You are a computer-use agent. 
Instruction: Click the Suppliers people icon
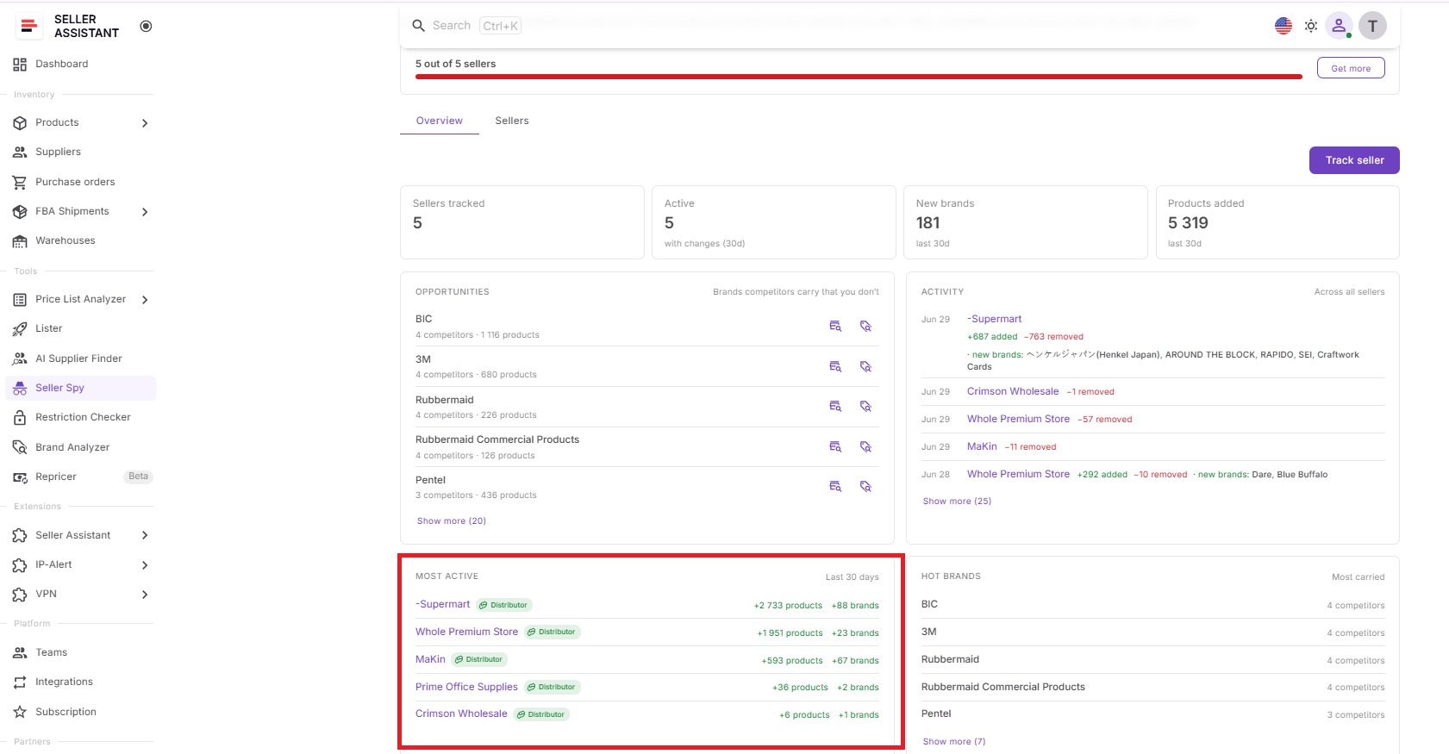(x=20, y=153)
